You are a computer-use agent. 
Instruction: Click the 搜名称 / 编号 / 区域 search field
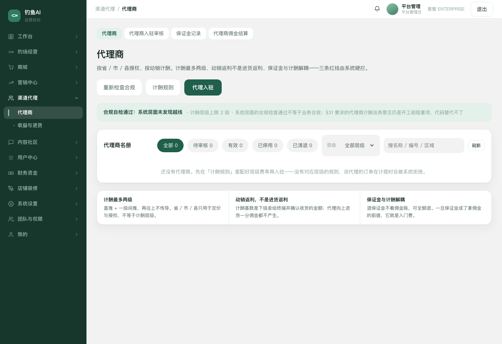pos(424,145)
